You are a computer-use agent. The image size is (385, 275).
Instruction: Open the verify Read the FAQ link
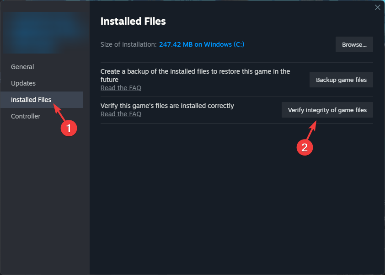[121, 113]
